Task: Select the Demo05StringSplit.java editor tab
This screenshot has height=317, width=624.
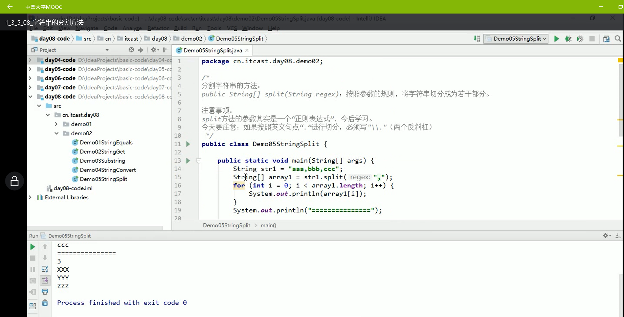Action: coord(213,50)
